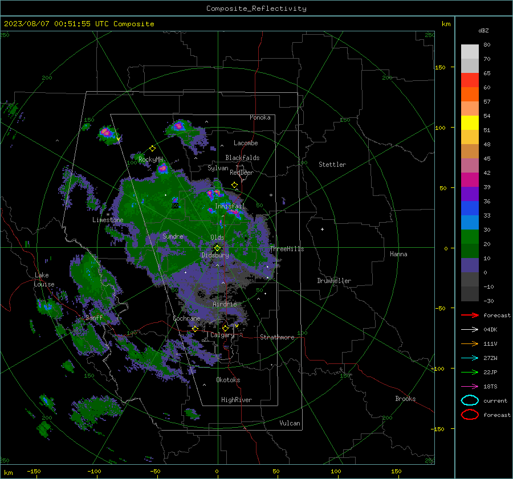
Task: Click the Composite_Reflectivity title
Action: pyautogui.click(x=256, y=9)
